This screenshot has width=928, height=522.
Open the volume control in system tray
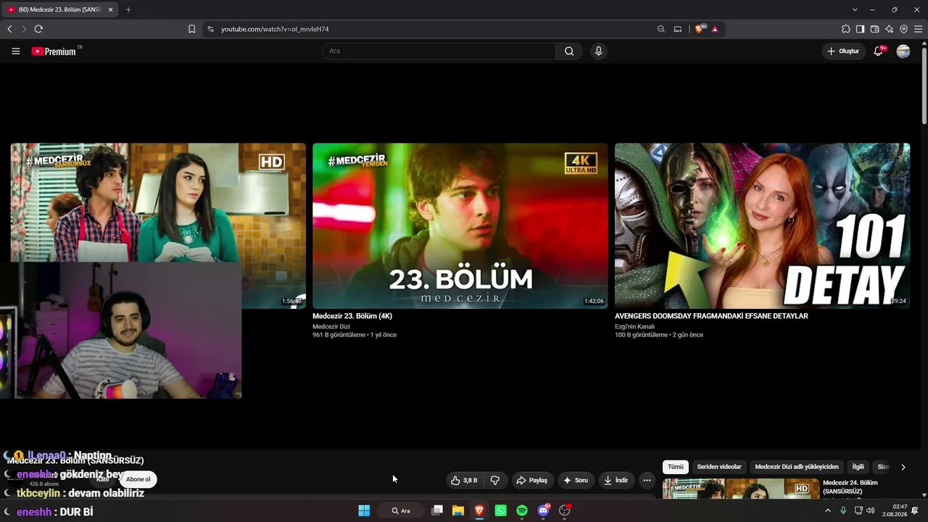pos(870,510)
